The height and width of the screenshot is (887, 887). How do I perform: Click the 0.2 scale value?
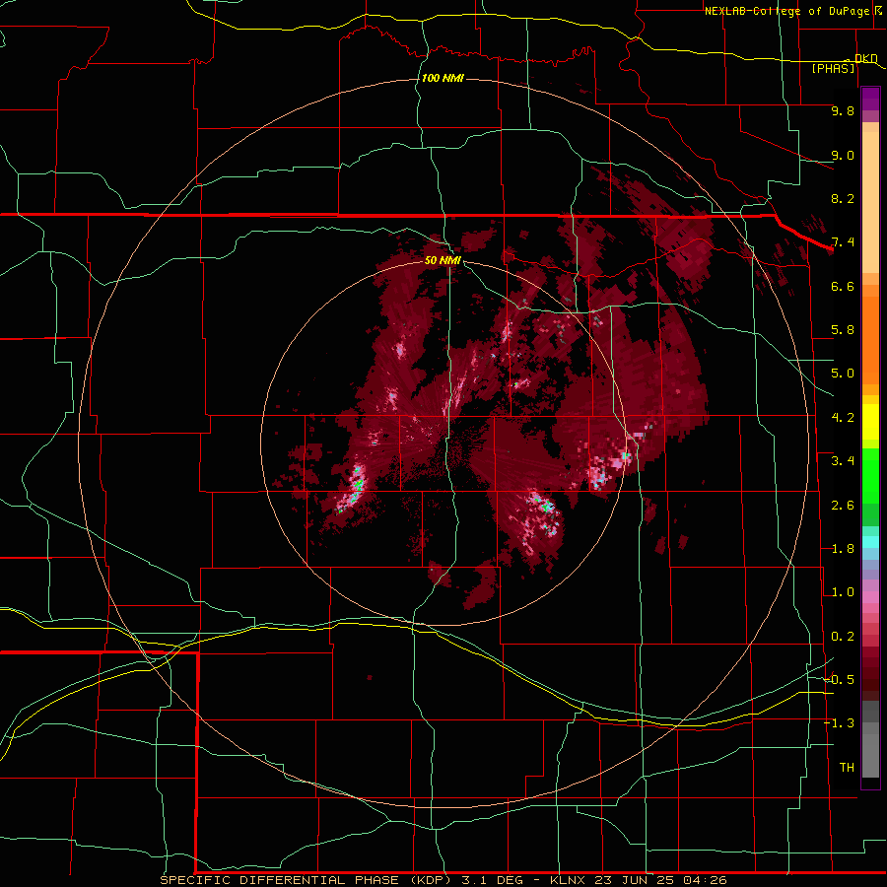tap(843, 637)
